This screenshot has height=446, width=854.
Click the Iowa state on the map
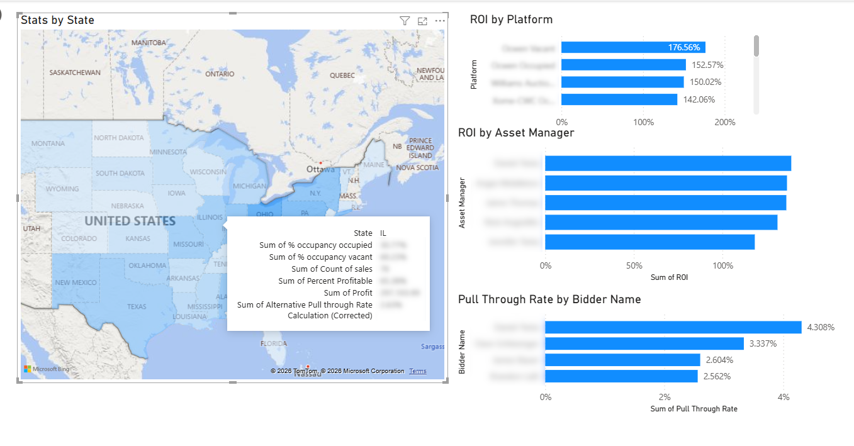pyautogui.click(x=177, y=193)
